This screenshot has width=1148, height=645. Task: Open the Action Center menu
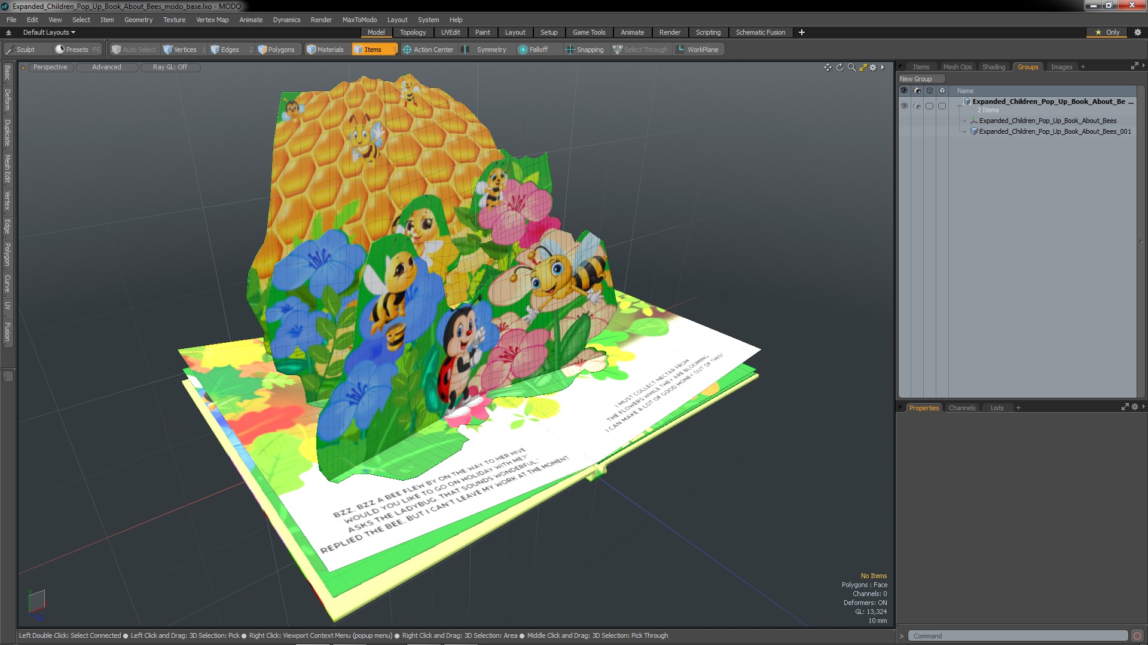point(428,50)
